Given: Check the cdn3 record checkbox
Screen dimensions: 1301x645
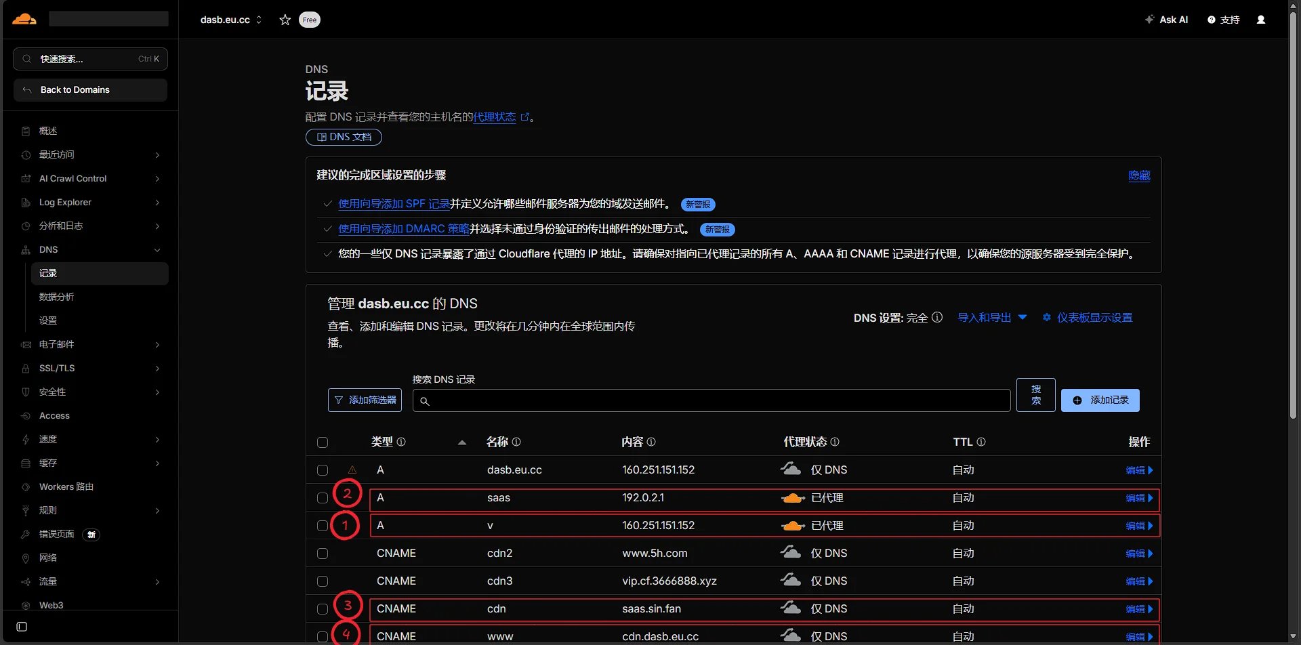Looking at the screenshot, I should (x=323, y=581).
